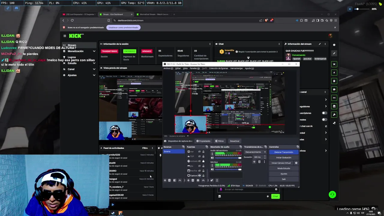Open lightning icon in Kick right sidebar
Image resolution: width=384 pixels, height=216 pixels.
tap(334, 73)
